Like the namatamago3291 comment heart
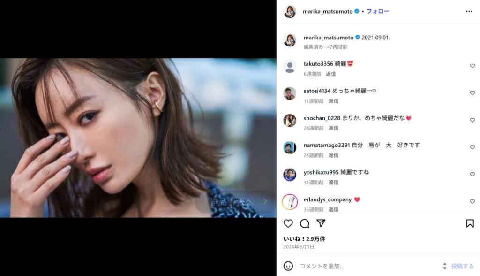480x276 pixels. (x=472, y=147)
